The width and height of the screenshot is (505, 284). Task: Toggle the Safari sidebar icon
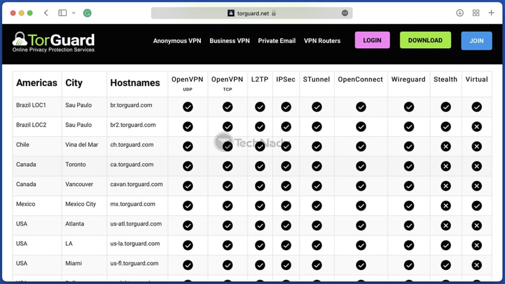(x=63, y=13)
